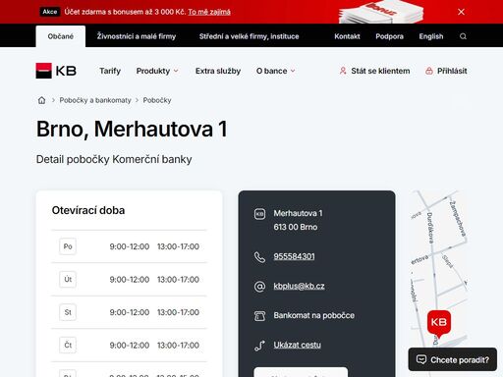The height and width of the screenshot is (377, 503).
Task: Click the search magnifier icon
Action: pos(463,36)
